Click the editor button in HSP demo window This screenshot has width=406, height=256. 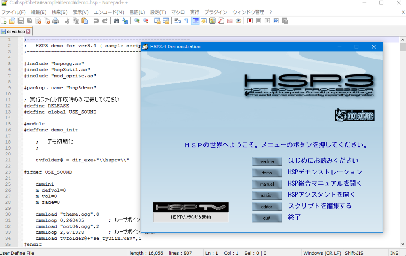[267, 207]
